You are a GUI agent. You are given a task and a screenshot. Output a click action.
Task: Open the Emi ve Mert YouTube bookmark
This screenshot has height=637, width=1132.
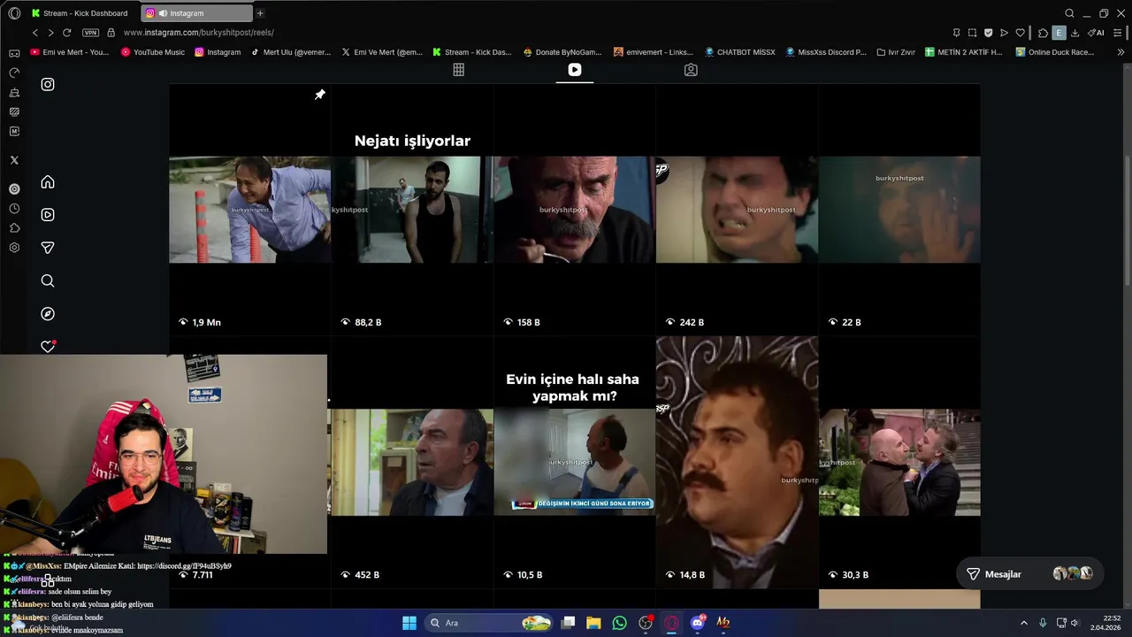tap(69, 52)
